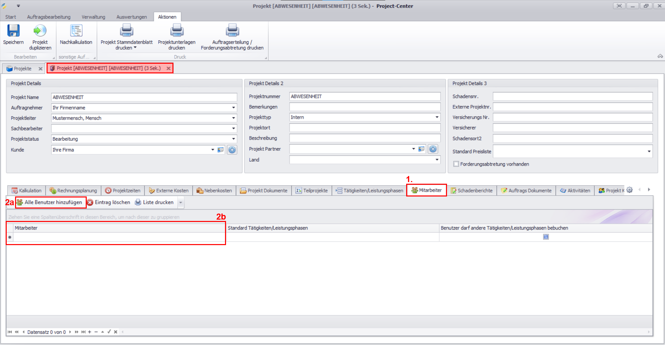Click the add customer plus icon next to Kunde
Screen dimensions: 665x345
point(232,150)
